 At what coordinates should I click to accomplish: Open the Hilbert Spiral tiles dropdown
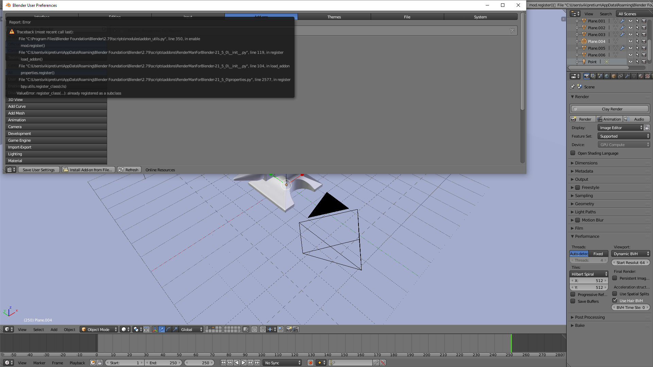click(589, 274)
